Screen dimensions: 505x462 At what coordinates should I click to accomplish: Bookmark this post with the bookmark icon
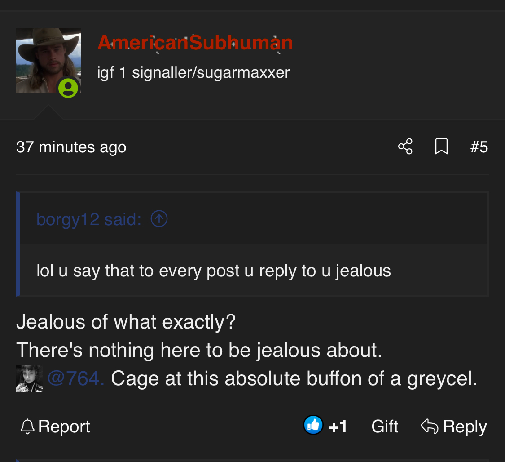(x=441, y=147)
